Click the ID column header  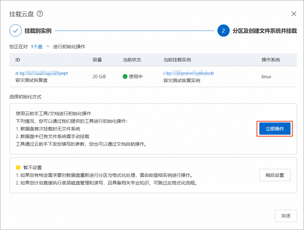pyautogui.click(x=18, y=60)
